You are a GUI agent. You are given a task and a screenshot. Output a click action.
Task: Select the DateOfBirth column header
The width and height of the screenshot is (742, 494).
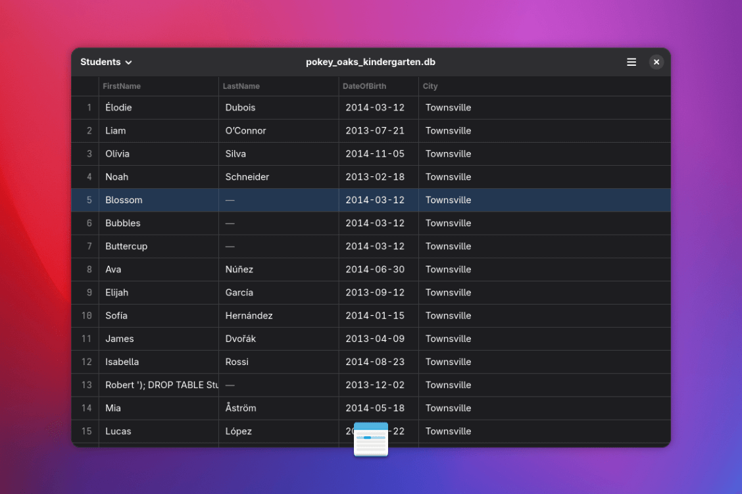tap(364, 86)
